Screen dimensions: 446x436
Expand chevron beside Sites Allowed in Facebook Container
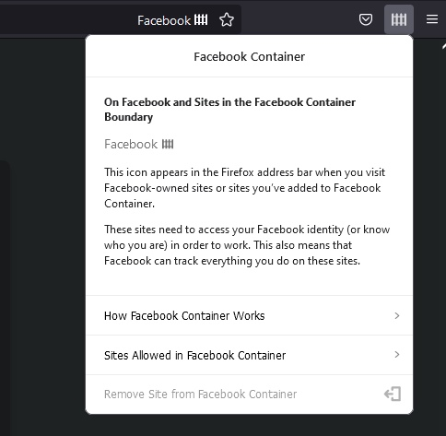(397, 355)
